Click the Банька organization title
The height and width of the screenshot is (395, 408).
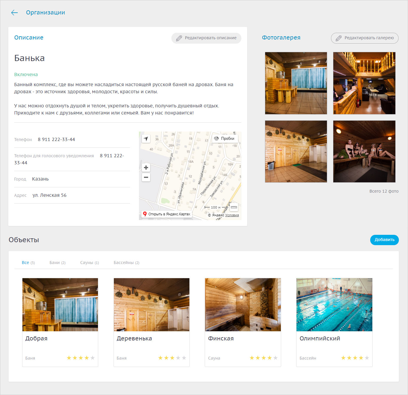pyautogui.click(x=30, y=58)
